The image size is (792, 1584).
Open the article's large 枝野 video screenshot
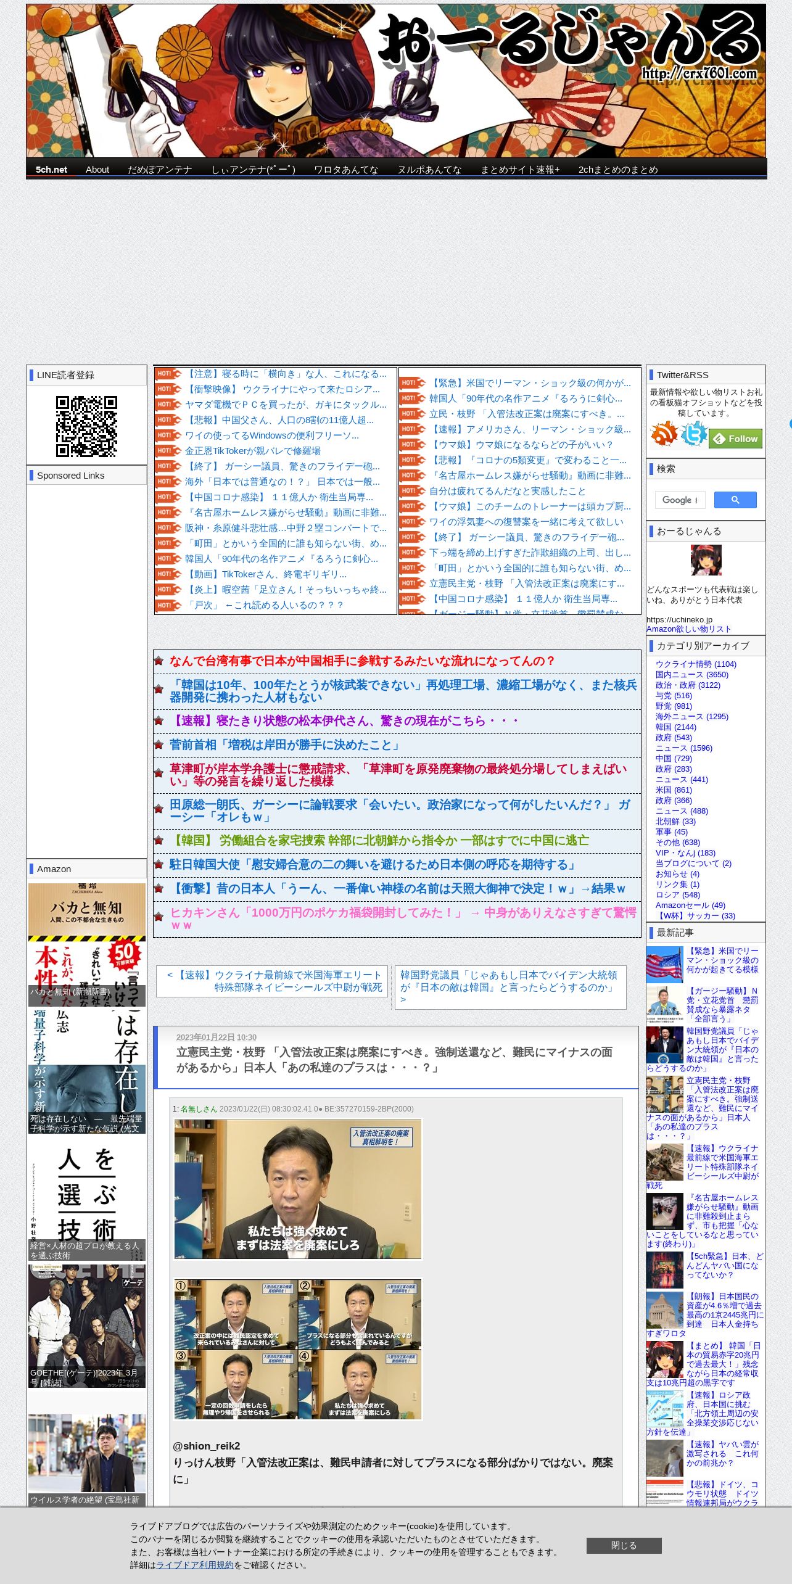tap(298, 1190)
